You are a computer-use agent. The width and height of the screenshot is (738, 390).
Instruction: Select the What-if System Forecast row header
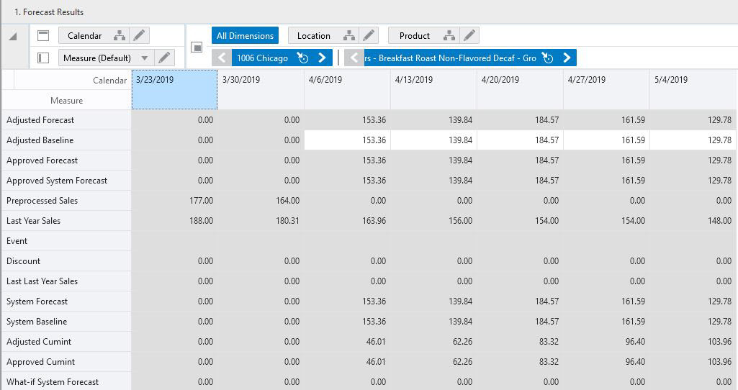(66, 382)
